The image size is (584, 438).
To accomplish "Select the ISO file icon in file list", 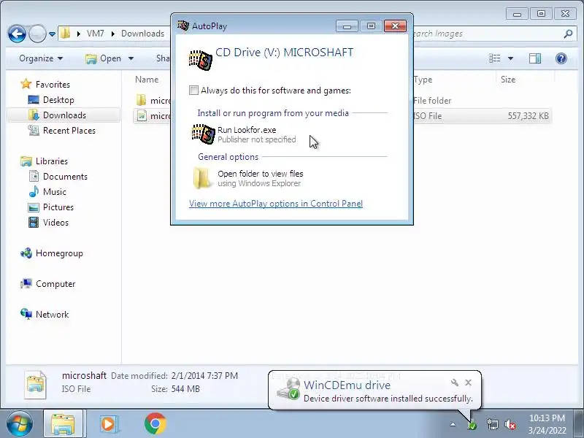I will coord(142,116).
